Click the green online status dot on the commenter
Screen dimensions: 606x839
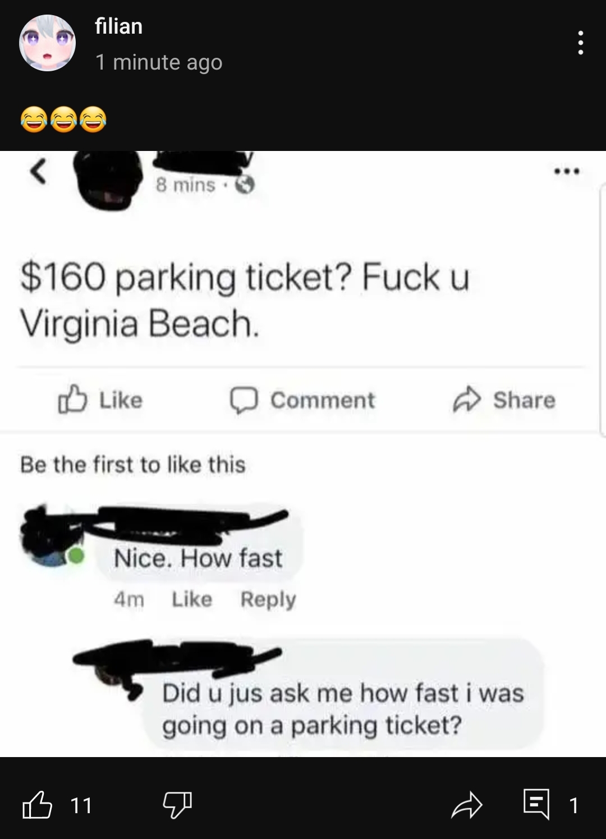pos(76,556)
